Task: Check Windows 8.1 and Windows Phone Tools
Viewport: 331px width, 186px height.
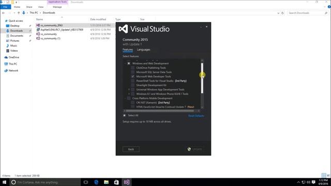Action: click(132, 94)
